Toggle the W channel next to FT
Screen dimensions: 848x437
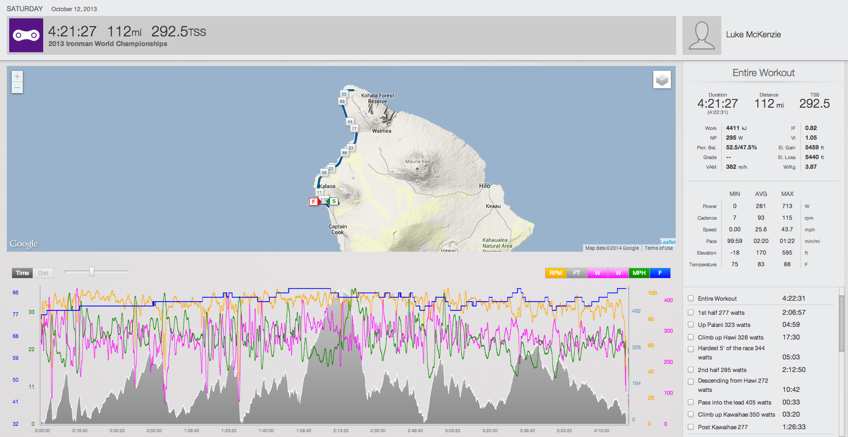pyautogui.click(x=598, y=273)
